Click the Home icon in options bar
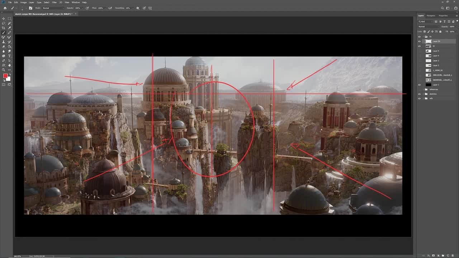 click(5, 8)
